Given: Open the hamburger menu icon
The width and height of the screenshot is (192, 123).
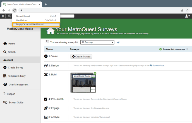Looking at the screenshot, I should (3, 16).
